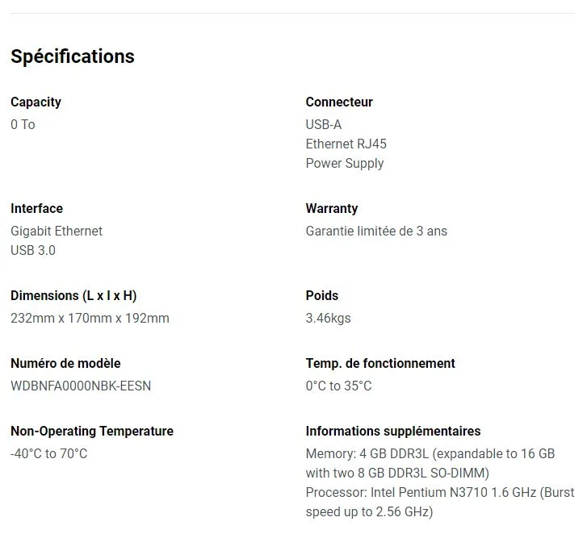Click the -40°C to 70°C value

49,453
